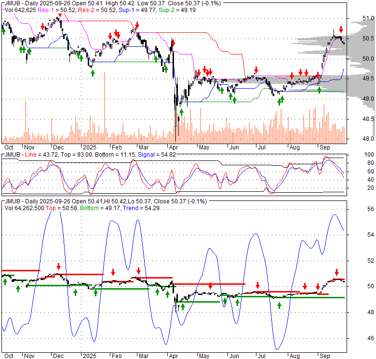Viewport: 376px width, 359px height.
Task: Click 'Aug' on the bottom trend chart time axis
Action: pyautogui.click(x=295, y=356)
